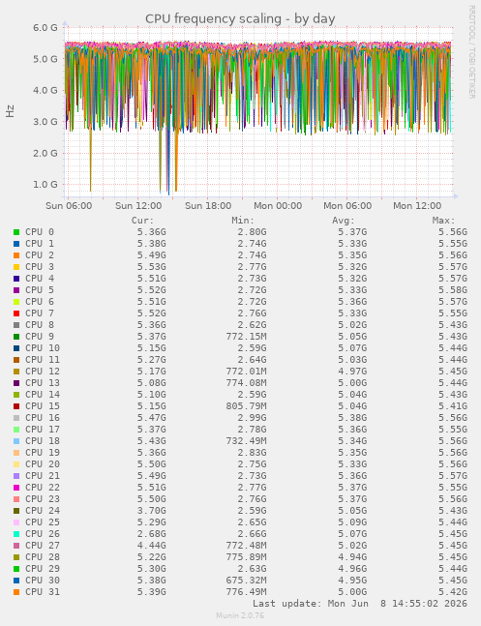Click the CPU 26 cyan legend swatch
481x626 pixels.
tap(16, 534)
